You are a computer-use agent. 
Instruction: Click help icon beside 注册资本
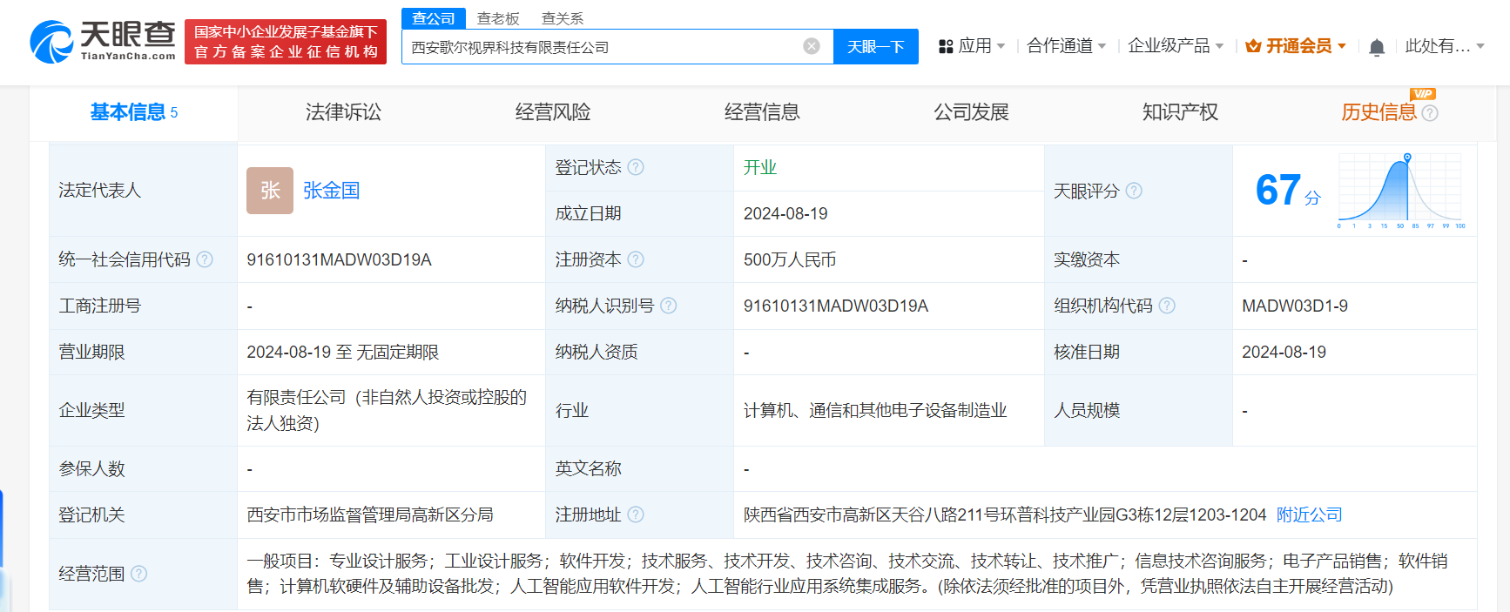click(636, 259)
